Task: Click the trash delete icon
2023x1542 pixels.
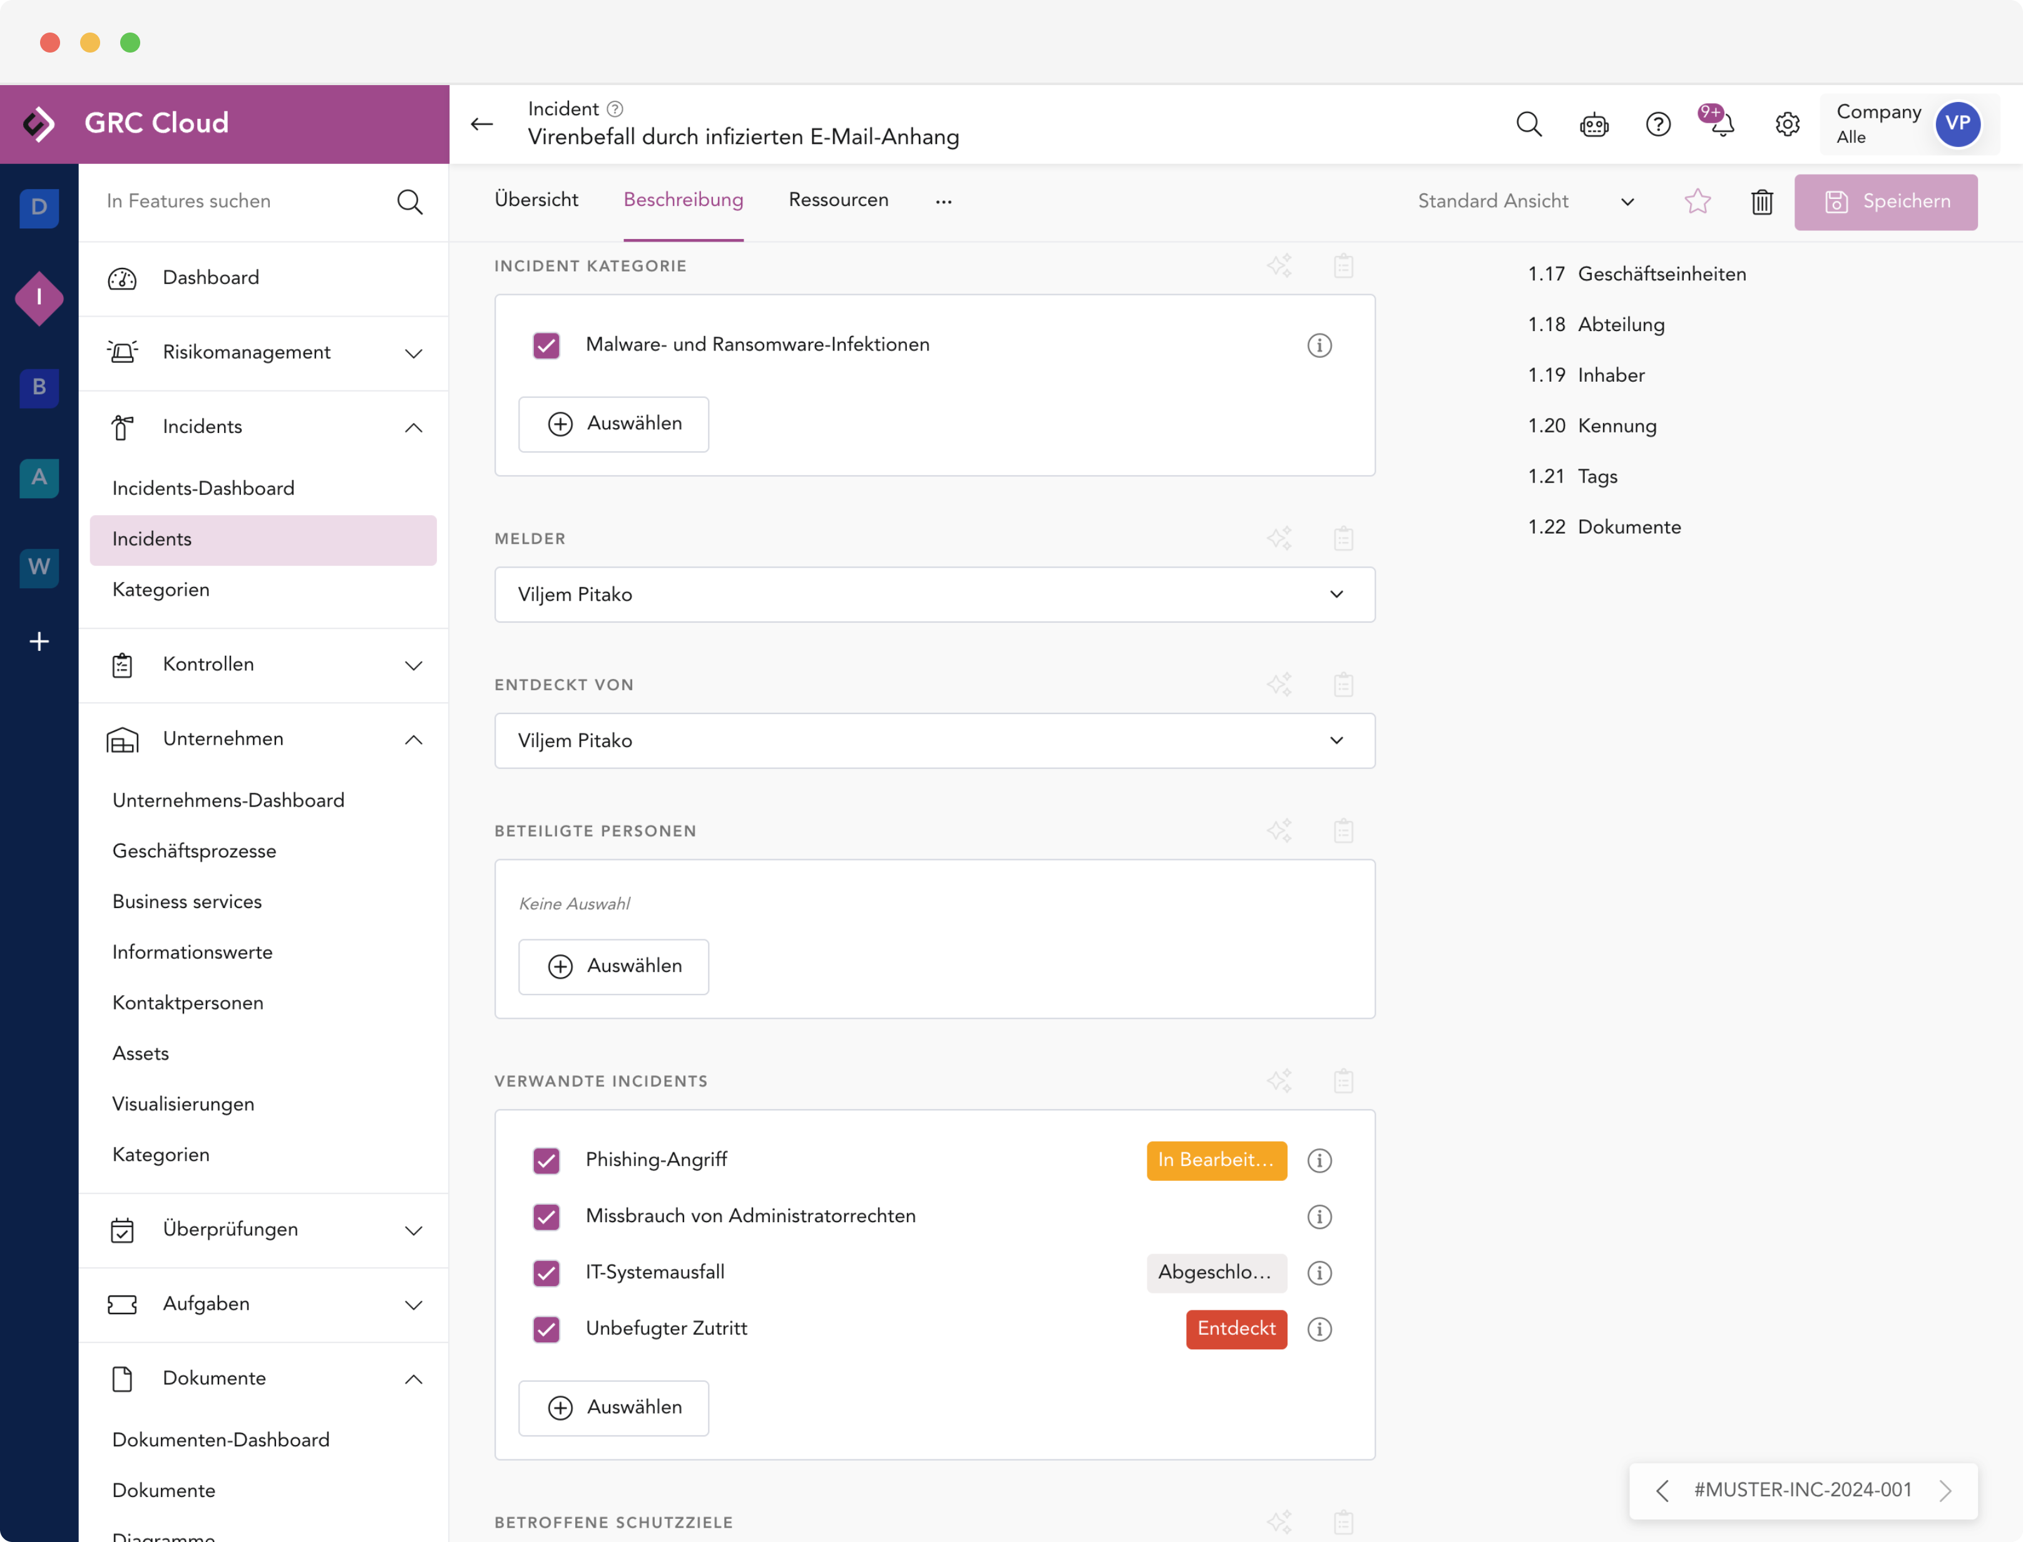Action: pyautogui.click(x=1761, y=202)
